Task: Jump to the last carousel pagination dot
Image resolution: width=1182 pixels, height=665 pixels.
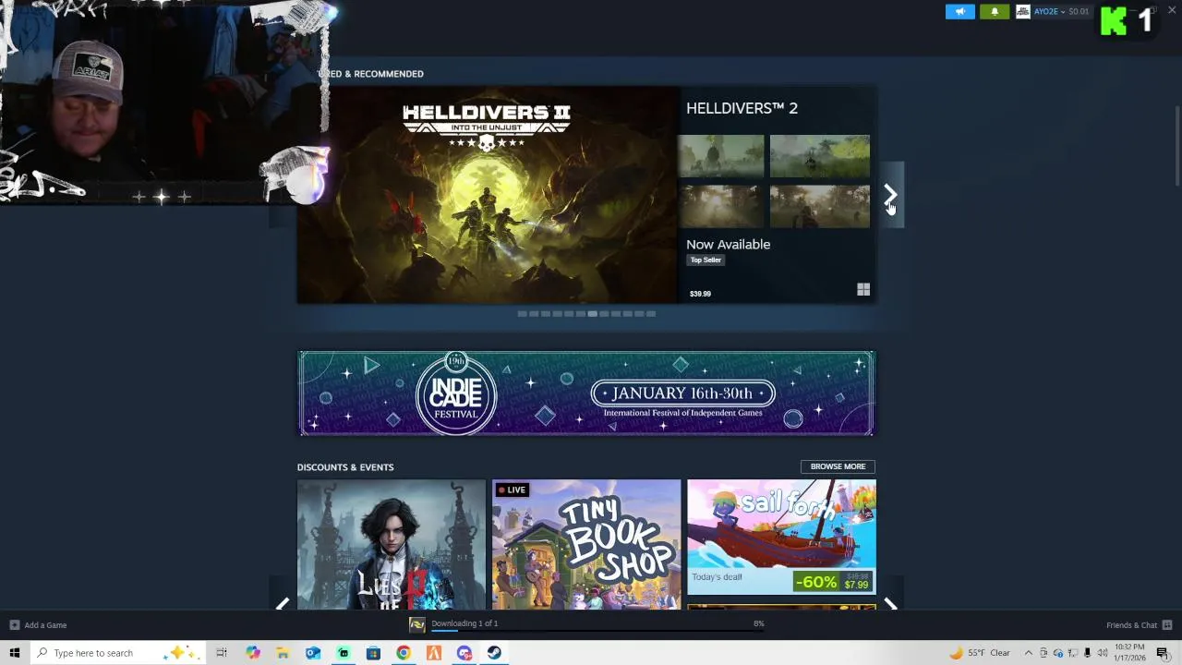Action: click(651, 314)
